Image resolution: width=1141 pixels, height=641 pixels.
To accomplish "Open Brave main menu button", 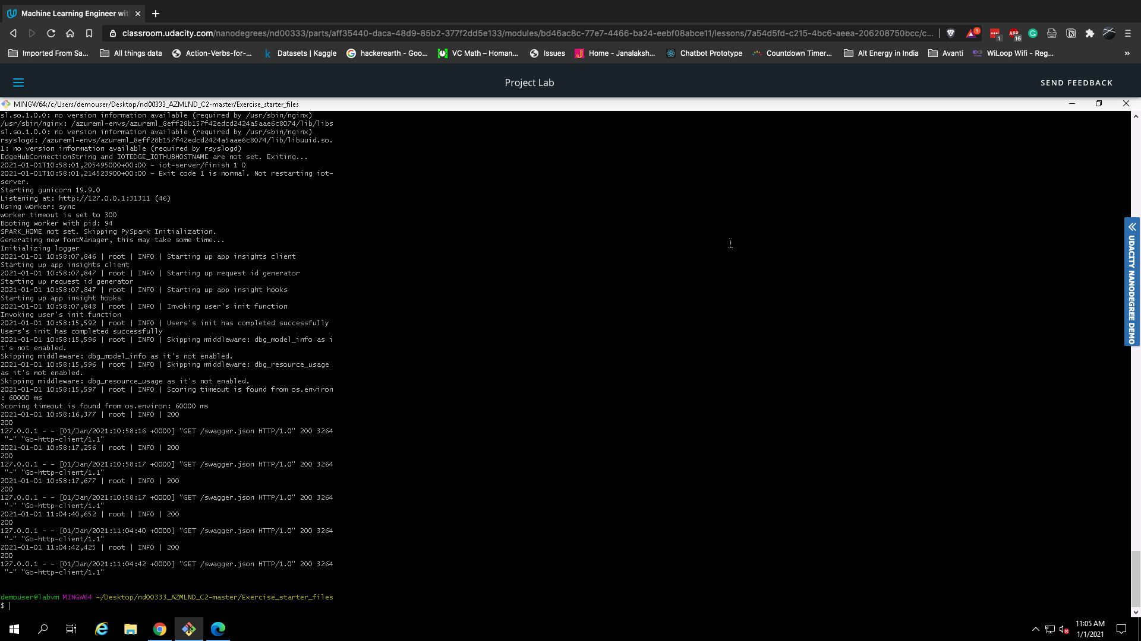I will pos(1128,33).
